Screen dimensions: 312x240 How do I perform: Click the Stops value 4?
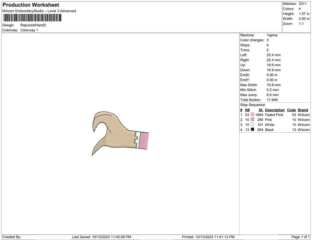point(268,45)
